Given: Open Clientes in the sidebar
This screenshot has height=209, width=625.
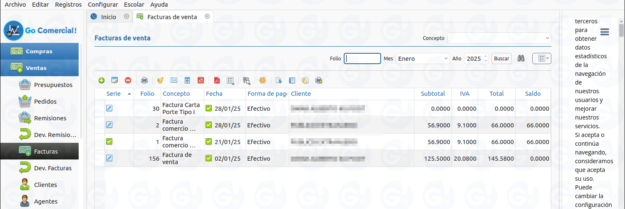Looking at the screenshot, I should 45,185.
